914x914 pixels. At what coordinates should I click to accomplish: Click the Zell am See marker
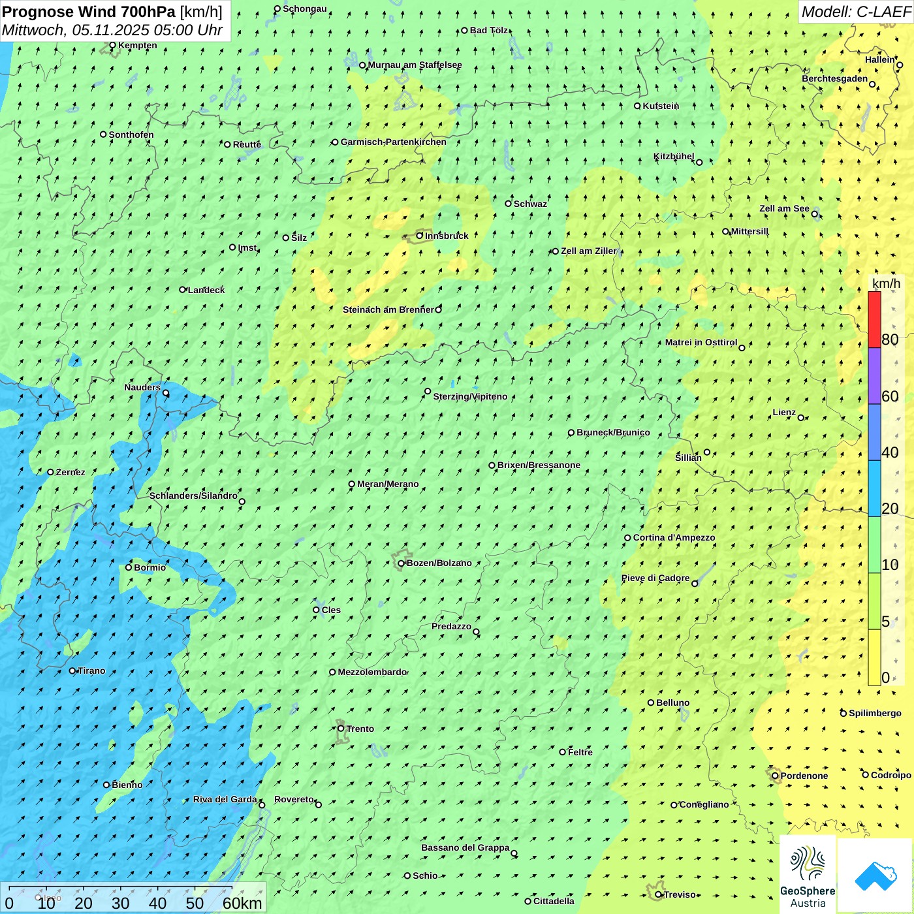(815, 213)
